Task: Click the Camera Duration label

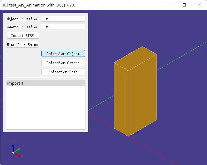Action: [x=22, y=27]
